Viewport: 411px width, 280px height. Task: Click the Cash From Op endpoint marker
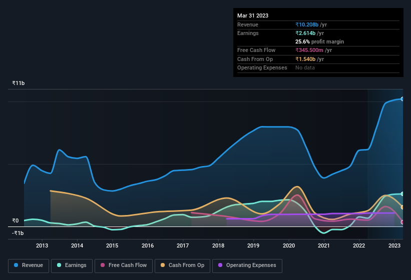click(402, 207)
